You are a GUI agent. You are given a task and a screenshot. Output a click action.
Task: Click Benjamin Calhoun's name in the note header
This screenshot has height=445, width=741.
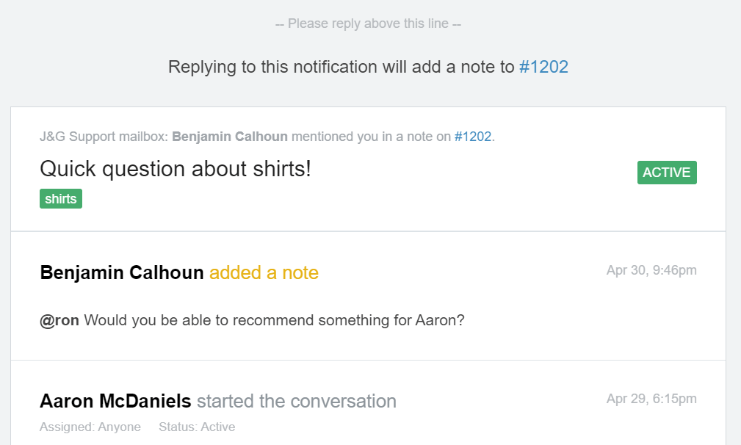[x=122, y=273]
